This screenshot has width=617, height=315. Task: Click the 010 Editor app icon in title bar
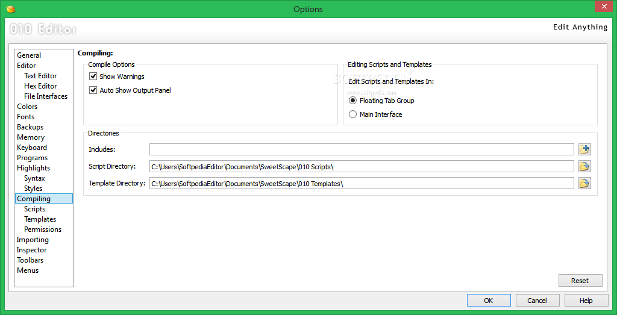coord(11,8)
